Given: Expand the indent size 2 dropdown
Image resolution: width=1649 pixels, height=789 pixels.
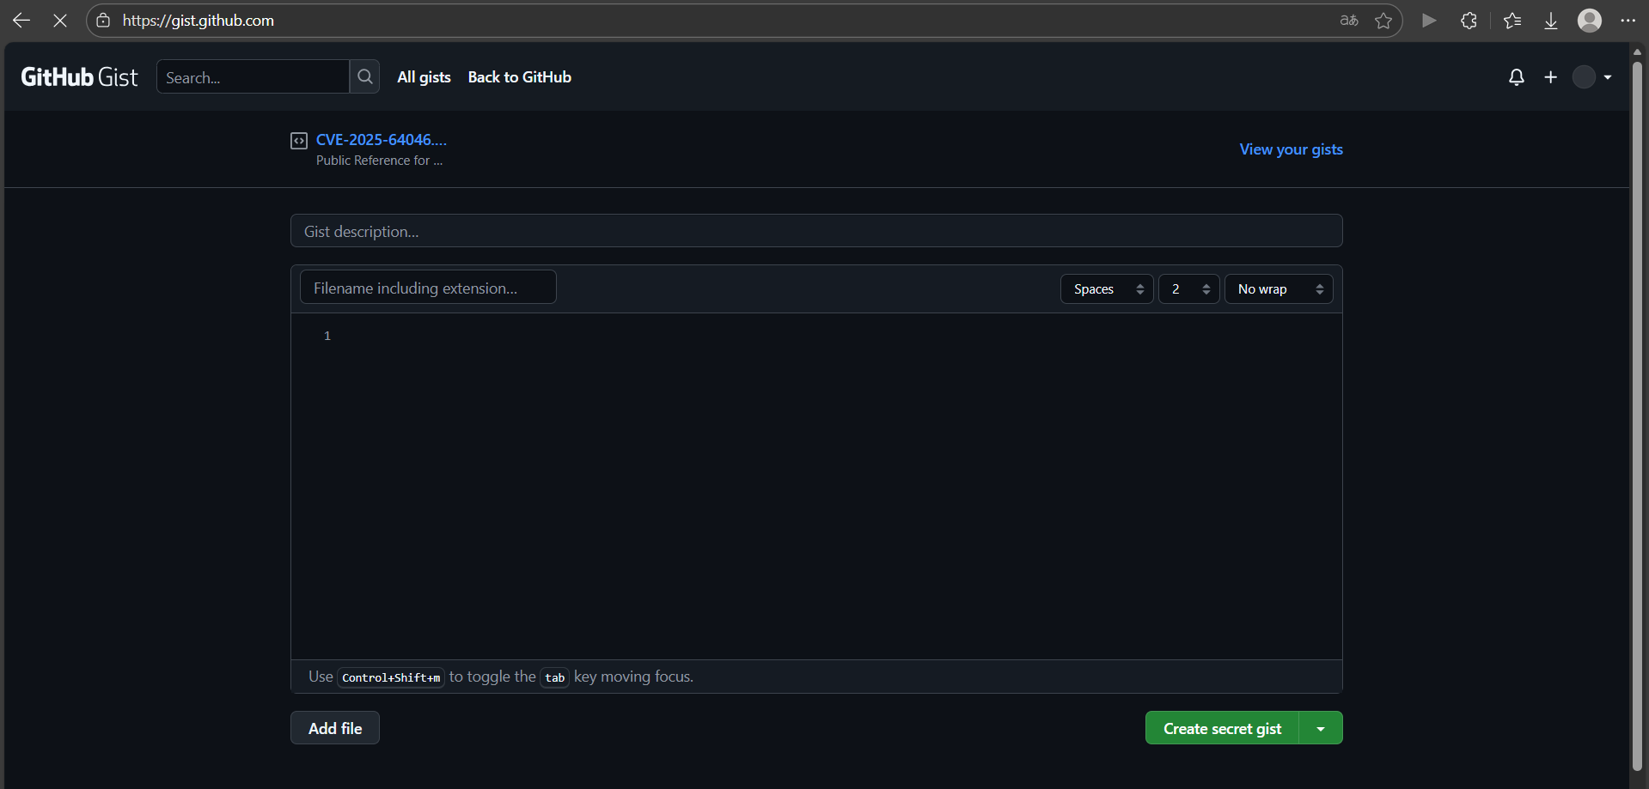Looking at the screenshot, I should 1188,289.
